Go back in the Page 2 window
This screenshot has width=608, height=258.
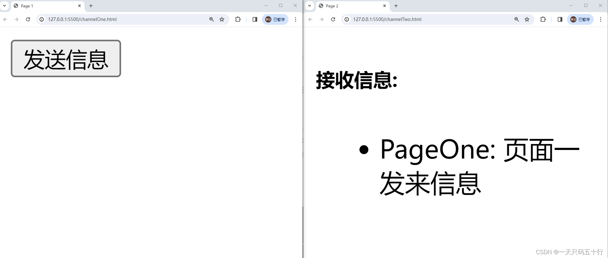point(310,19)
